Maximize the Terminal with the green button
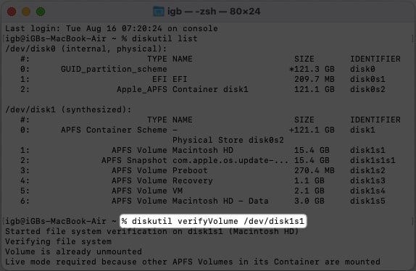Viewport: 416px width, 271px height. 41,12
